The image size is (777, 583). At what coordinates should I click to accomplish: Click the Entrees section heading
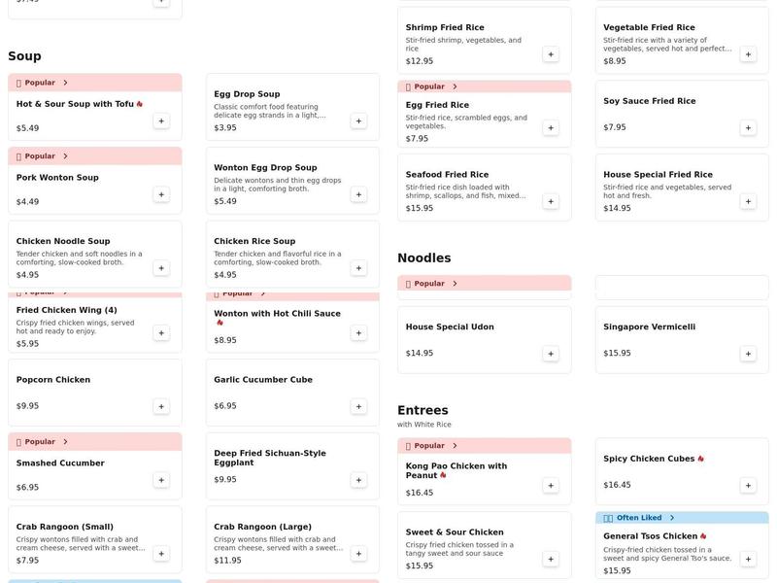tap(422, 410)
